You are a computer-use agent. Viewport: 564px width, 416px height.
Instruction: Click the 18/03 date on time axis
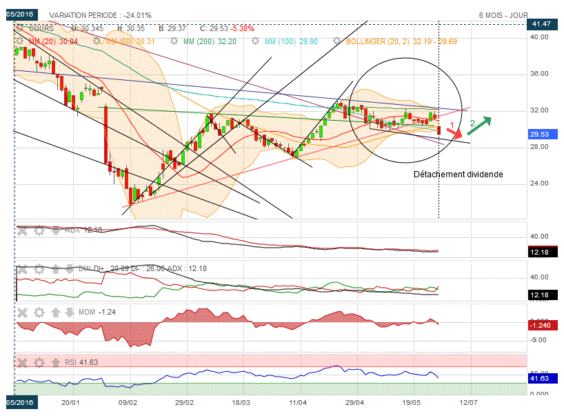[241, 402]
